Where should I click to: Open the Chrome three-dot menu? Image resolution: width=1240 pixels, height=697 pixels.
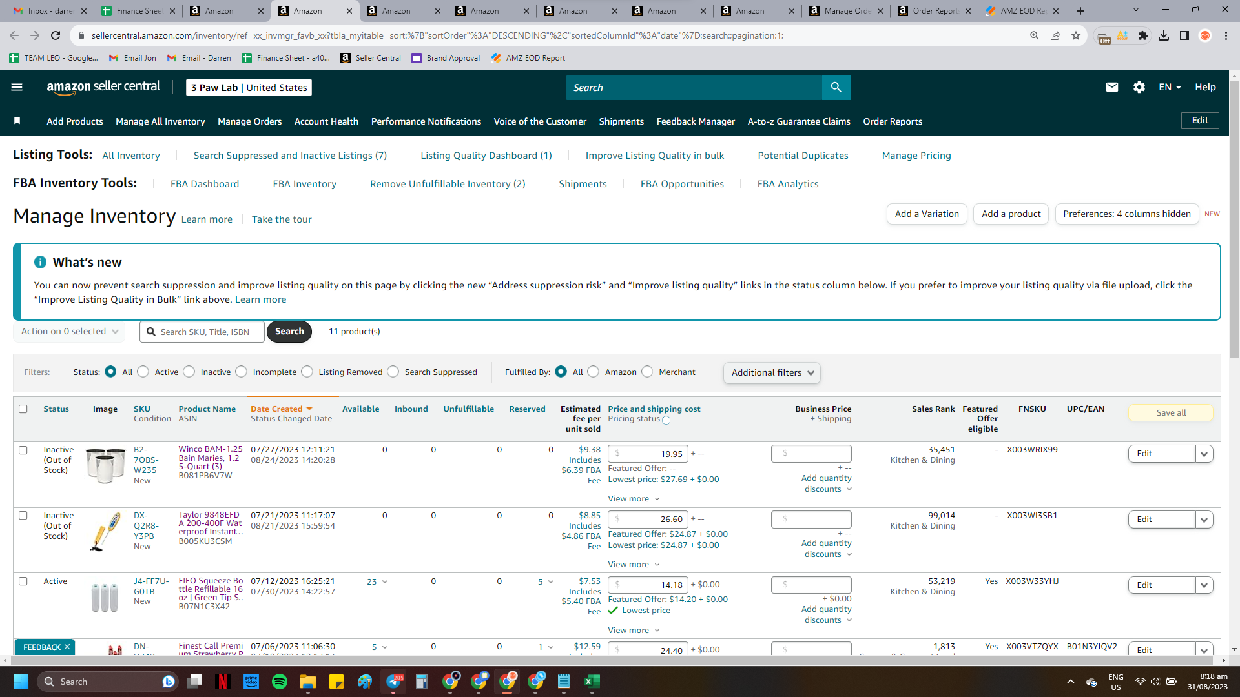click(x=1226, y=35)
